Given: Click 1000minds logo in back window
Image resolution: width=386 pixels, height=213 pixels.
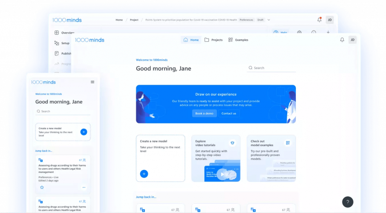Looking at the screenshot, I should pos(67,20).
